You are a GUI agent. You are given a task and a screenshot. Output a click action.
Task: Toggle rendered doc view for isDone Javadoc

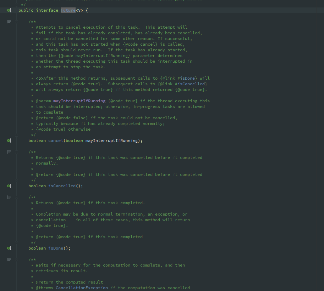(x=9, y=197)
